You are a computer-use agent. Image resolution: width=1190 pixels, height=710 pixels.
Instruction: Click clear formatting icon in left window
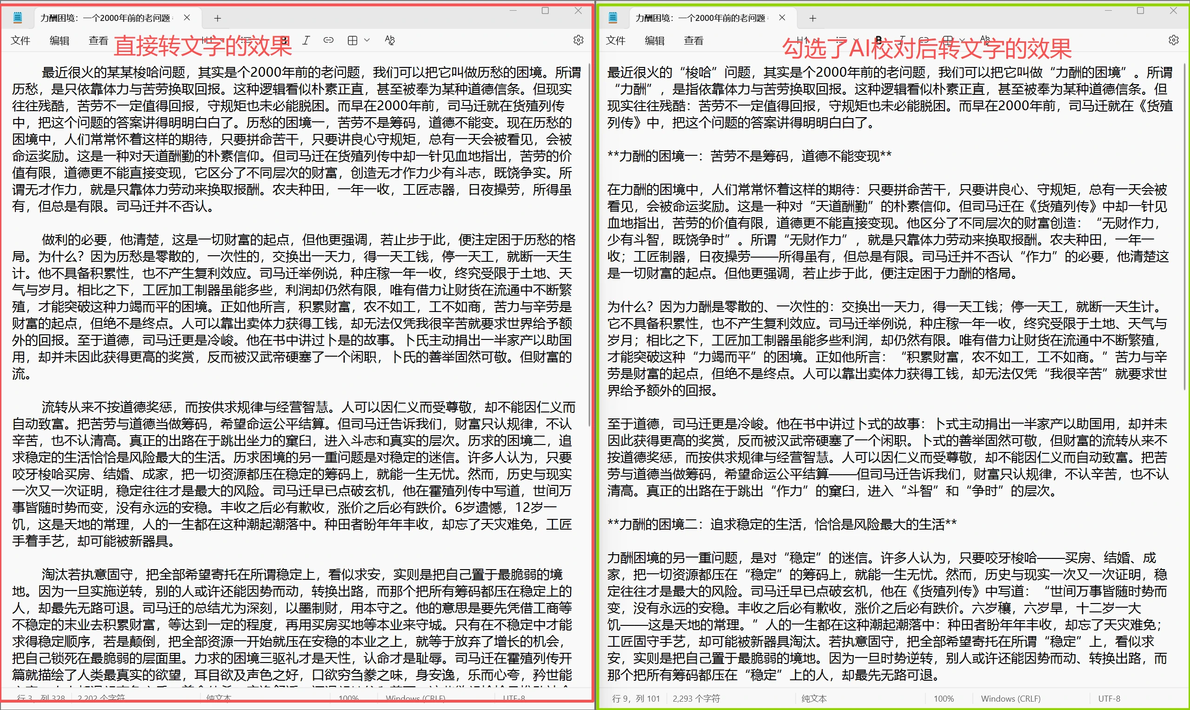pyautogui.click(x=390, y=40)
